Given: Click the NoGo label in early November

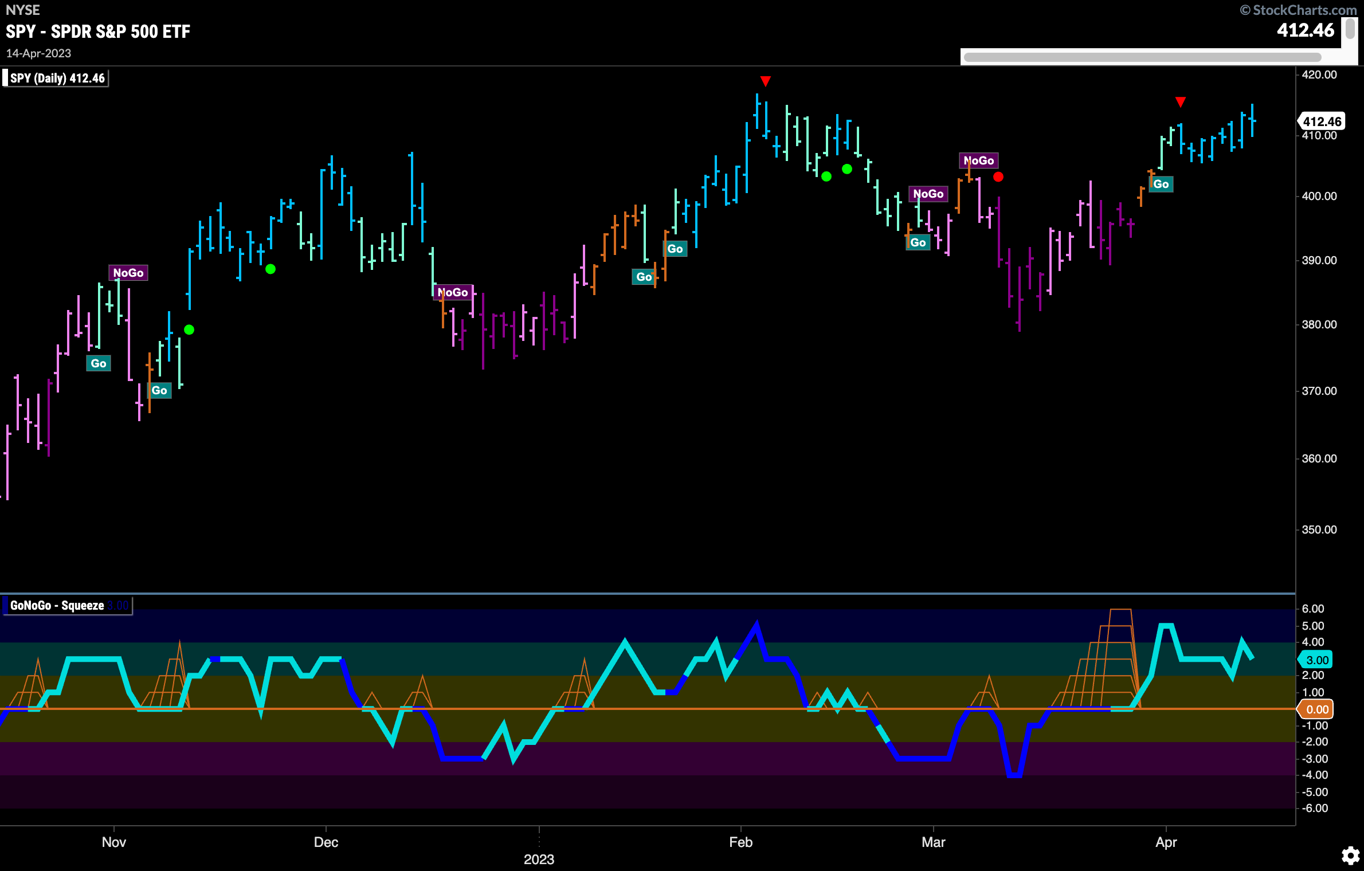Looking at the screenshot, I should coord(128,273).
